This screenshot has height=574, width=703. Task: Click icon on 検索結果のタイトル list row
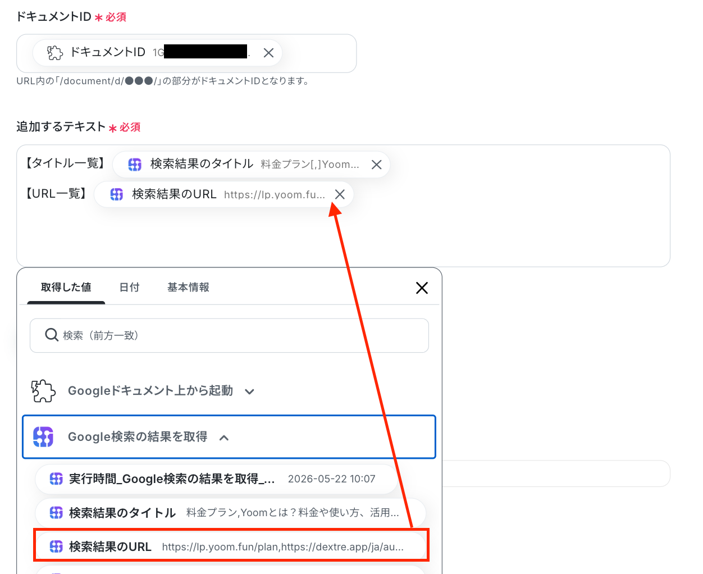tap(56, 512)
